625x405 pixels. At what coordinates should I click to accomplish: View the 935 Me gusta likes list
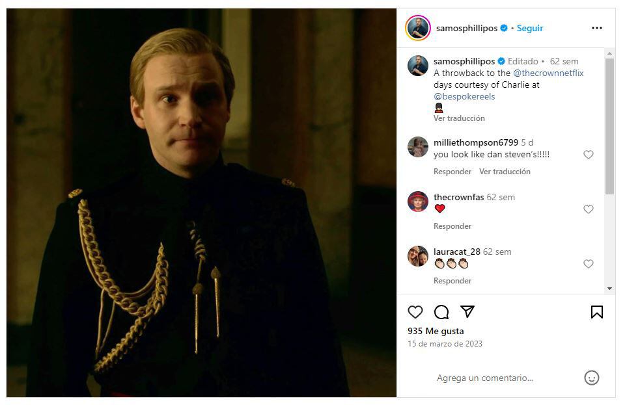436,331
